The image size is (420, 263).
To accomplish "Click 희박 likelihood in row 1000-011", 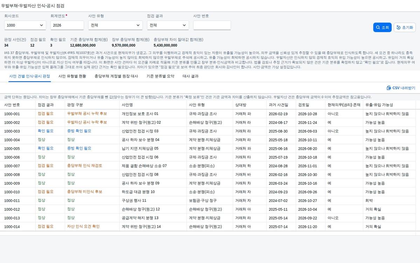I will (x=369, y=201).
